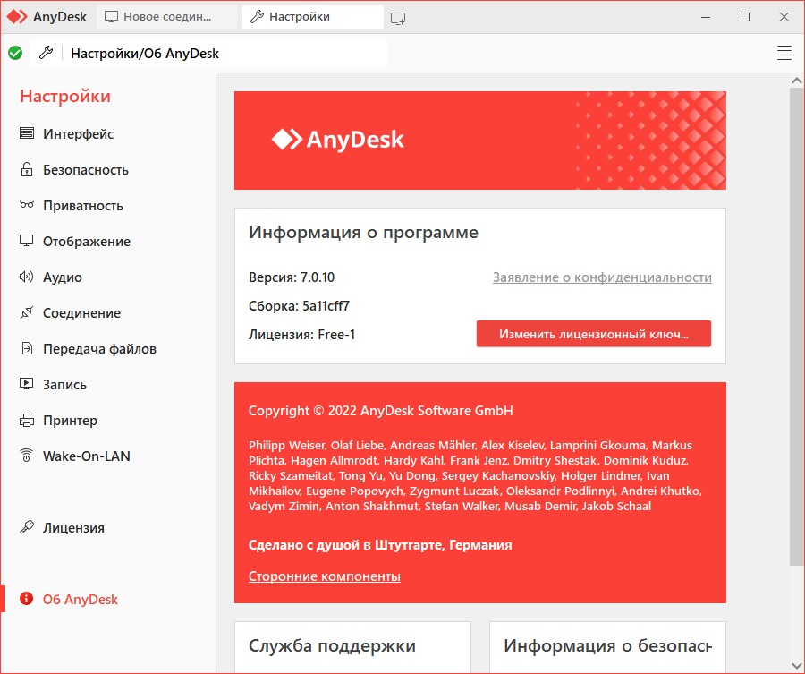The width and height of the screenshot is (805, 674).
Task: Click the scrollbar down arrow
Action: point(796,666)
